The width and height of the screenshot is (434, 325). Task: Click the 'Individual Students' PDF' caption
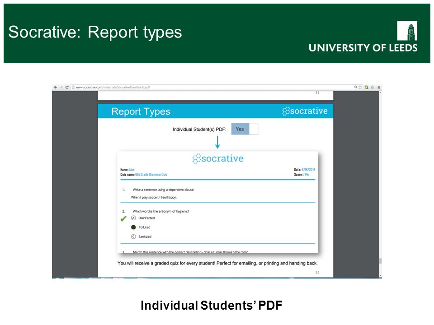pos(212,306)
